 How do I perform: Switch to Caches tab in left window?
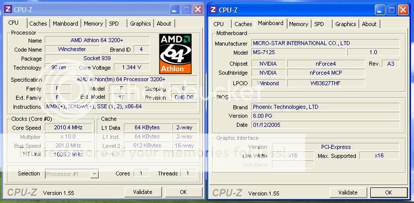pos(38,24)
